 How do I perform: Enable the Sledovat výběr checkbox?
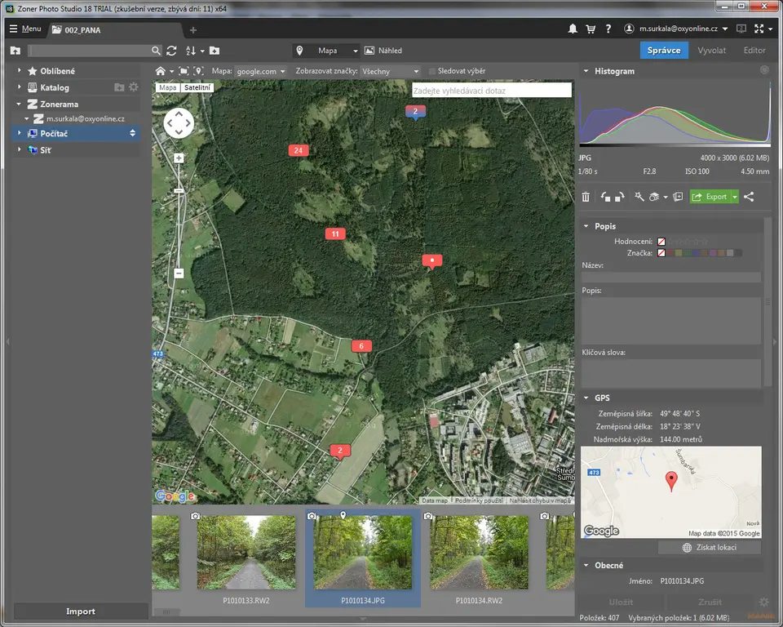point(432,71)
